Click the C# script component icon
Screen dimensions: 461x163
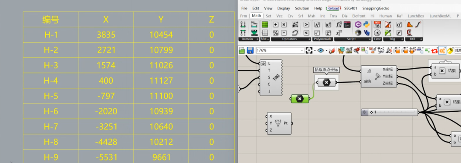358,25
